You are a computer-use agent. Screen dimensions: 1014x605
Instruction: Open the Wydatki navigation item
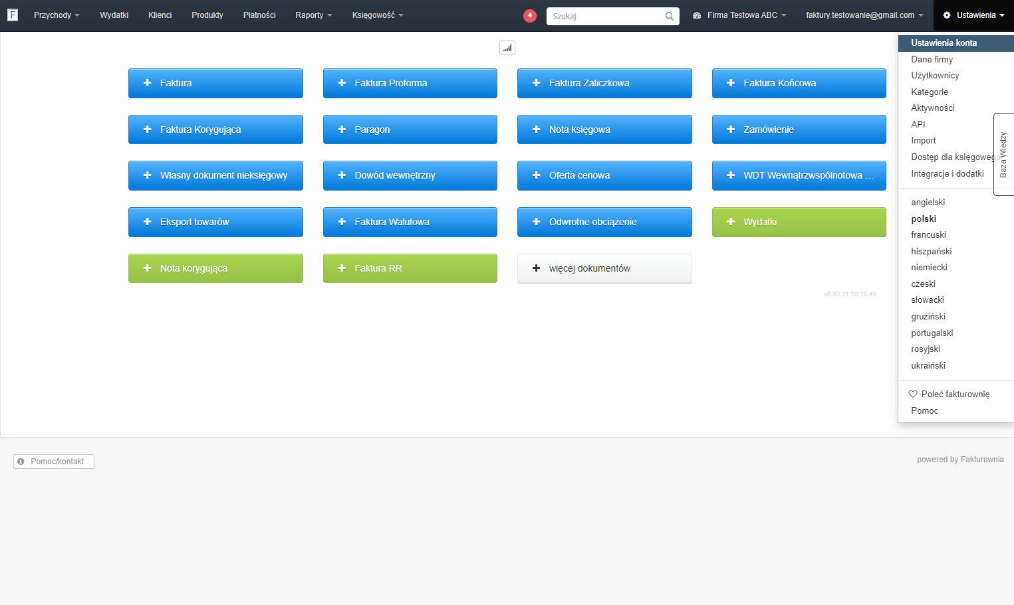click(x=114, y=15)
